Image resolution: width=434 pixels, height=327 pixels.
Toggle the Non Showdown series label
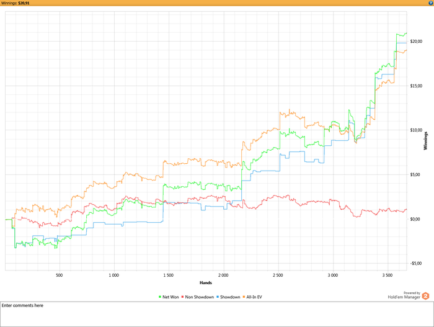coord(198,297)
